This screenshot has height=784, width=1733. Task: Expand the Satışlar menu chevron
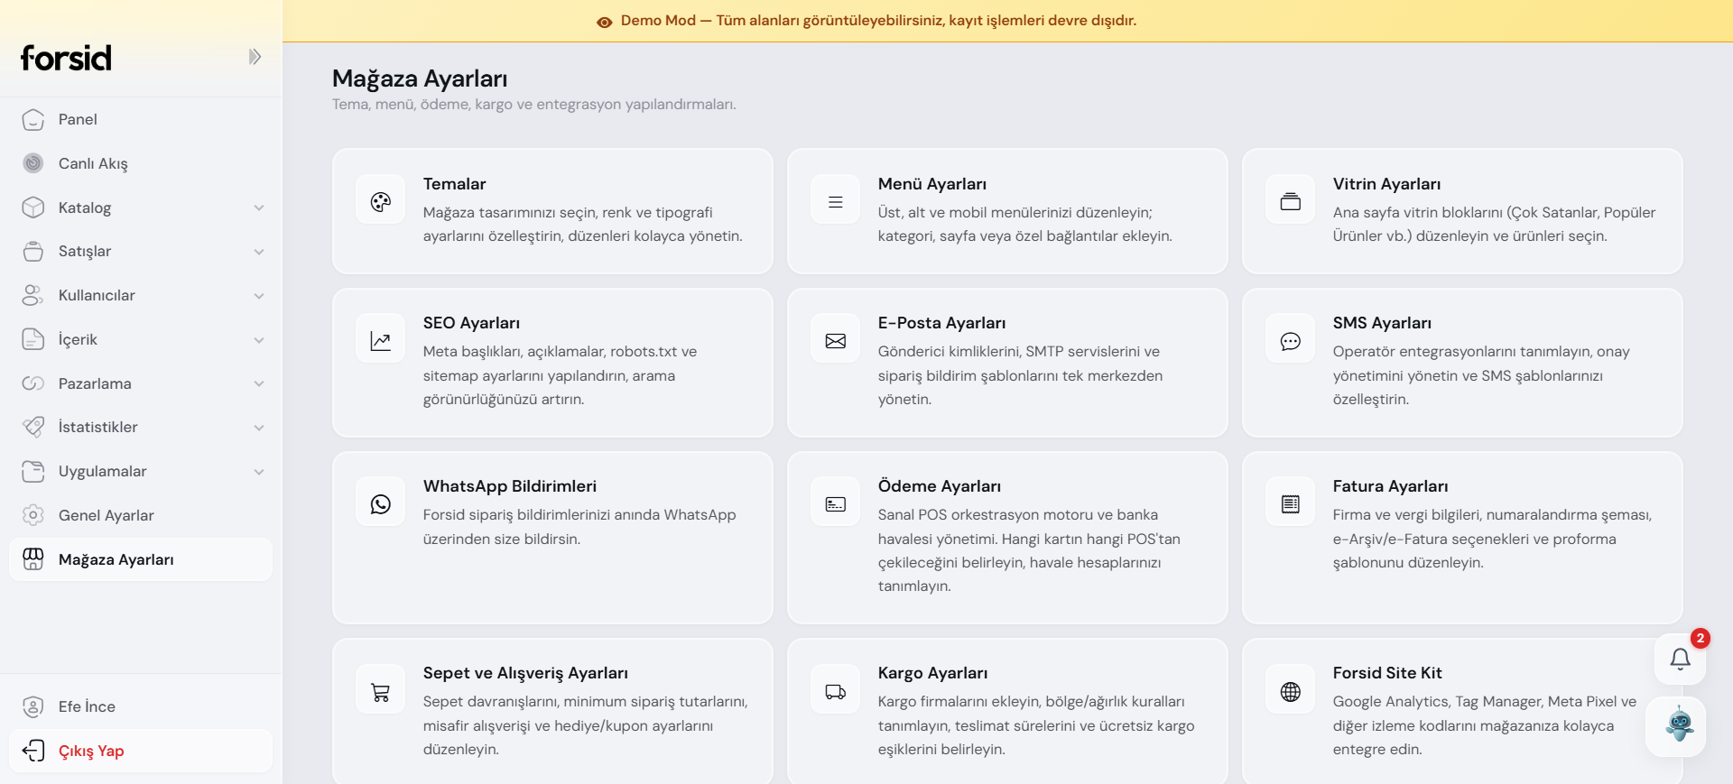[x=259, y=252]
